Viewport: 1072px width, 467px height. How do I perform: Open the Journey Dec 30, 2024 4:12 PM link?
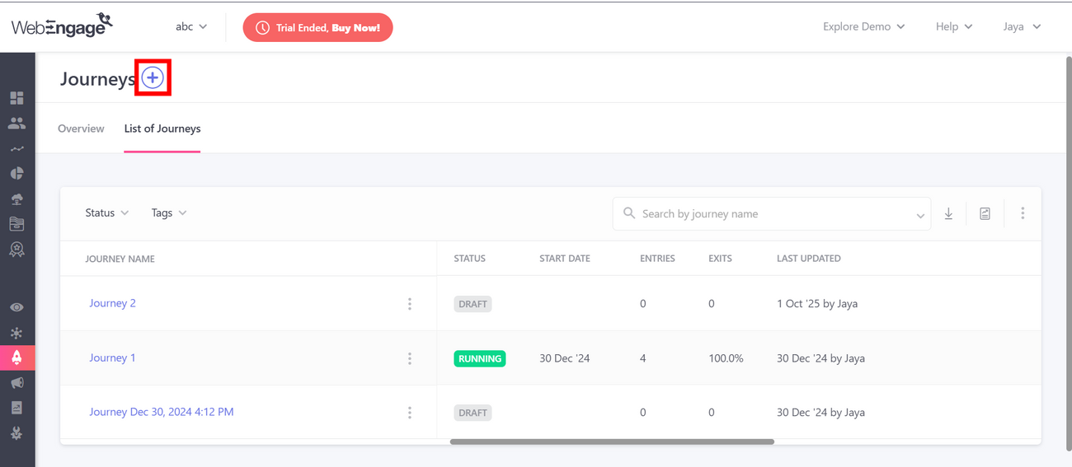point(161,412)
